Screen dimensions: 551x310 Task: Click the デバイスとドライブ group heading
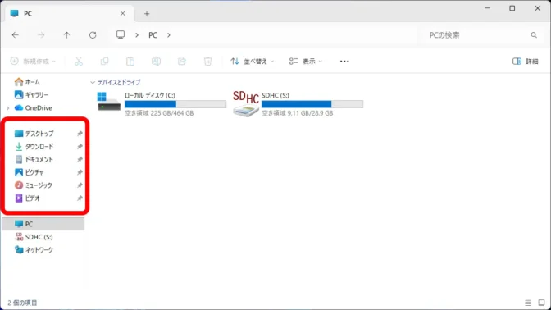119,82
